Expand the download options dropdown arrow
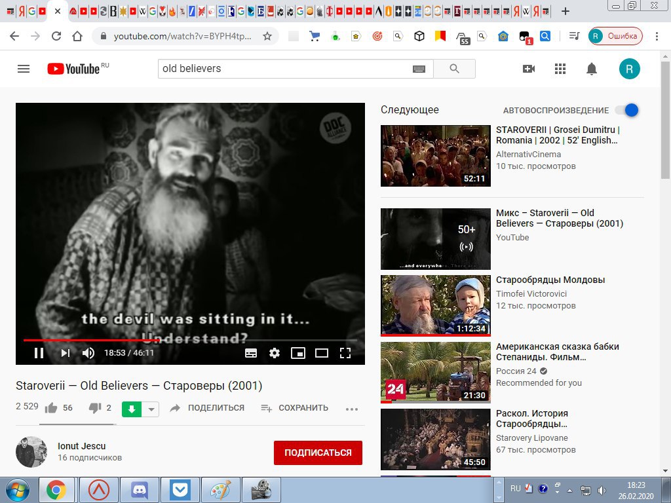 151,409
